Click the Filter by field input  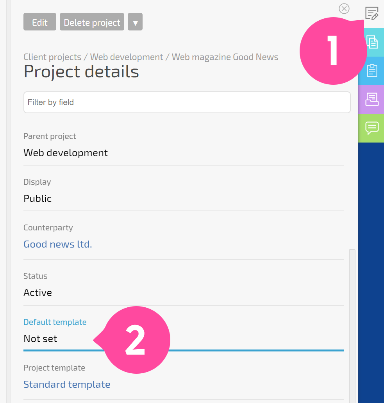pos(187,102)
